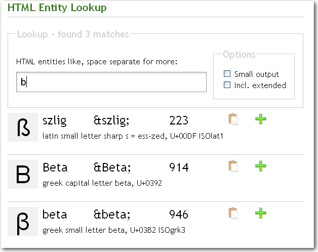Image resolution: width=318 pixels, height=252 pixels.
Task: Copy the szlig entity to clipboard
Action: (x=233, y=119)
